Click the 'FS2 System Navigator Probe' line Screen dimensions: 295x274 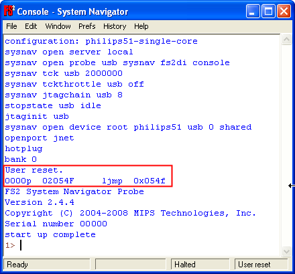74,191
